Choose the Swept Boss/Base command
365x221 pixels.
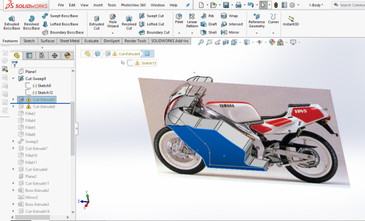(x=60, y=16)
